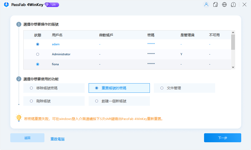
Task: Select the Administrator account
Action: pyautogui.click(x=38, y=54)
